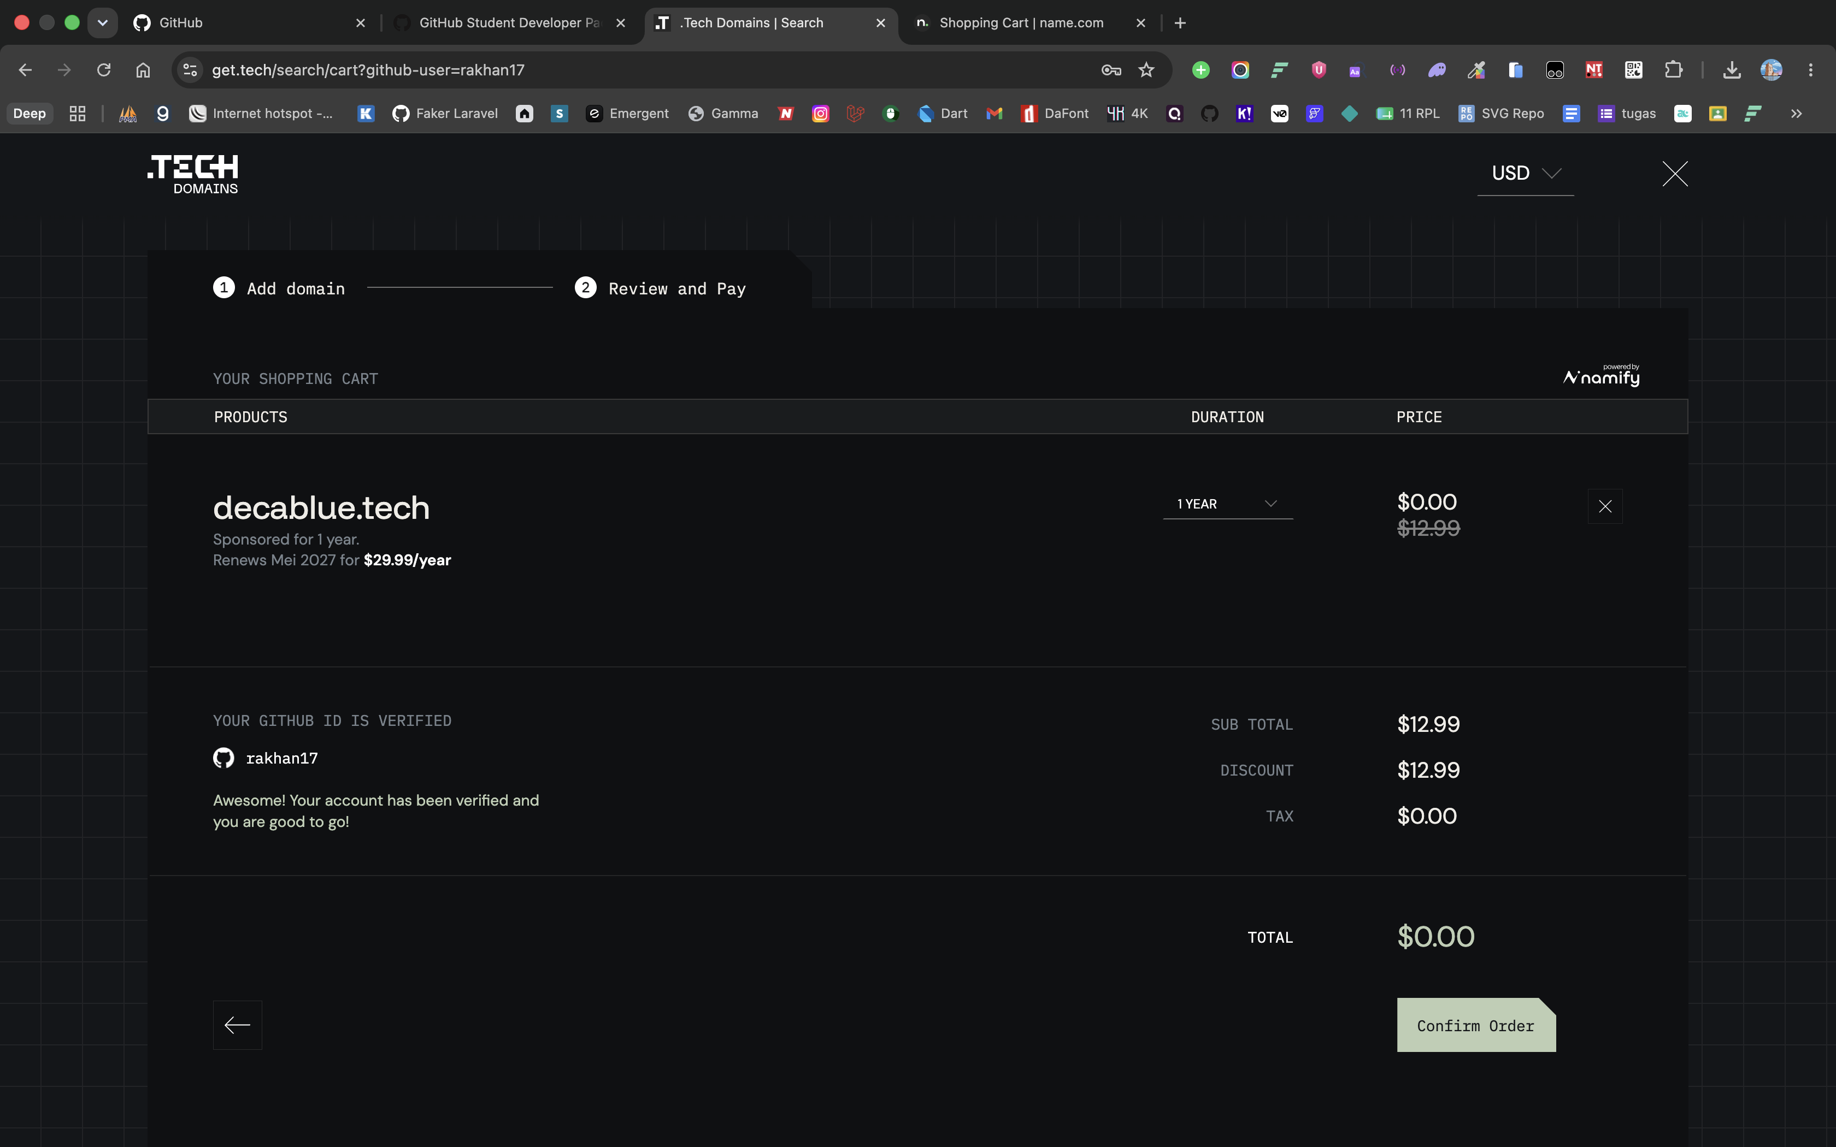Screen dimensions: 1836x1147
Task: Open the Deep bookmark
Action: (30, 113)
